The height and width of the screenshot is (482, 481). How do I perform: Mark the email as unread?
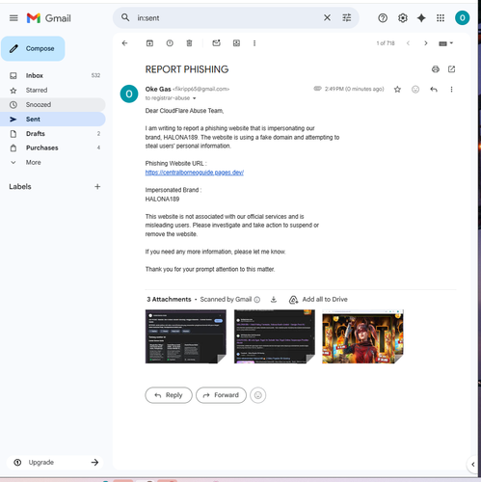click(216, 43)
